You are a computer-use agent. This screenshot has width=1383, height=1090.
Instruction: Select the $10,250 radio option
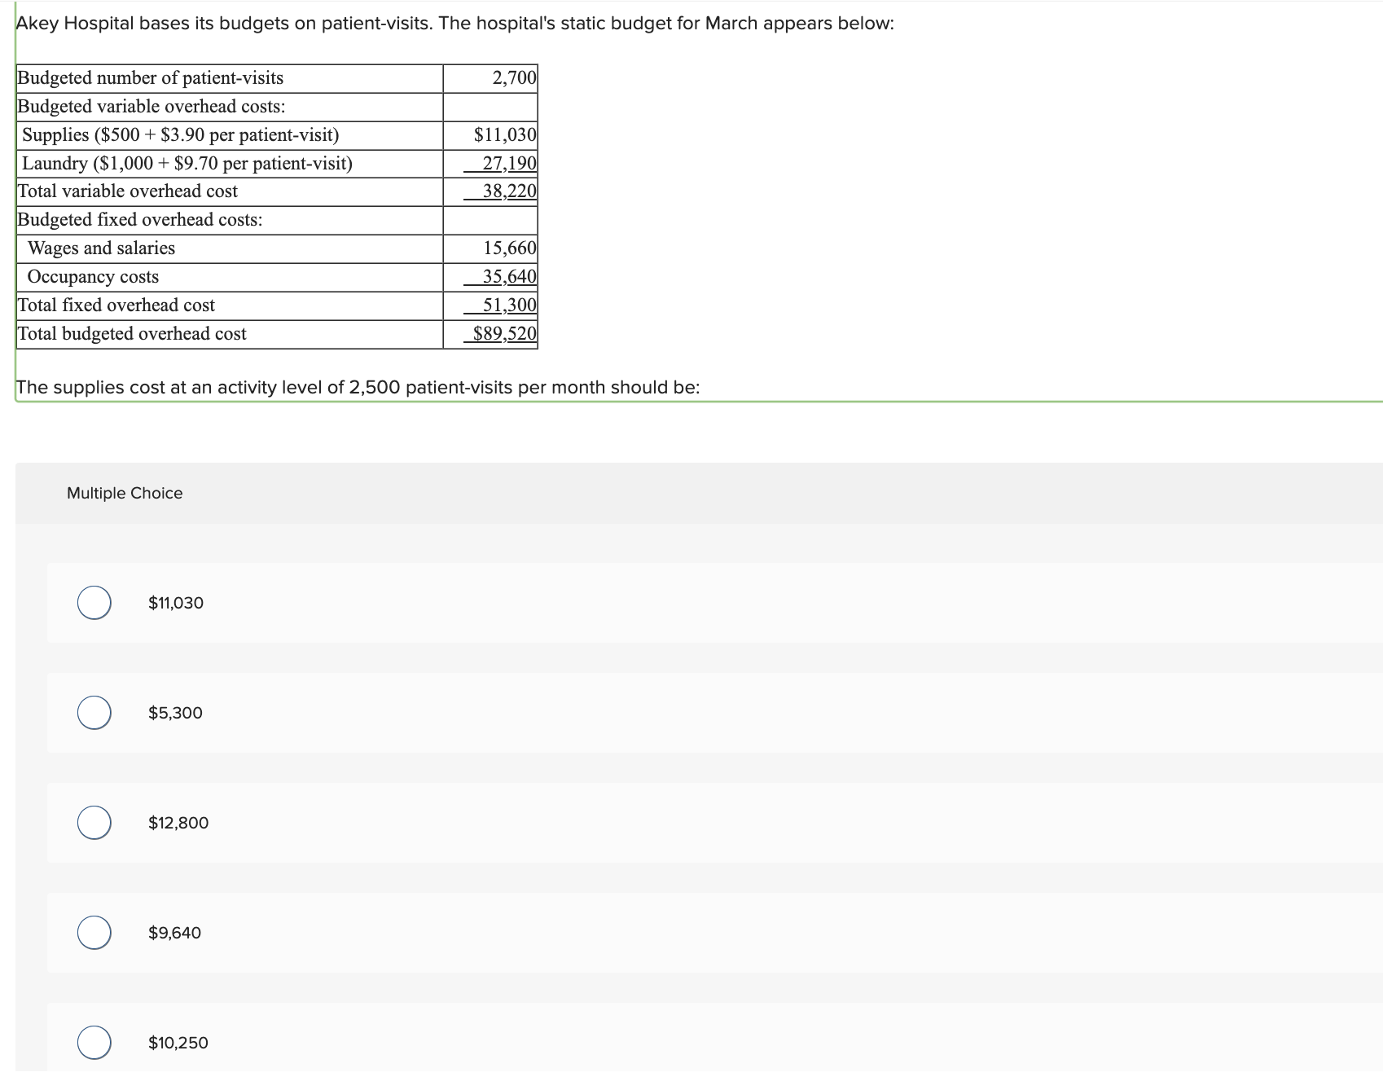point(94,1043)
